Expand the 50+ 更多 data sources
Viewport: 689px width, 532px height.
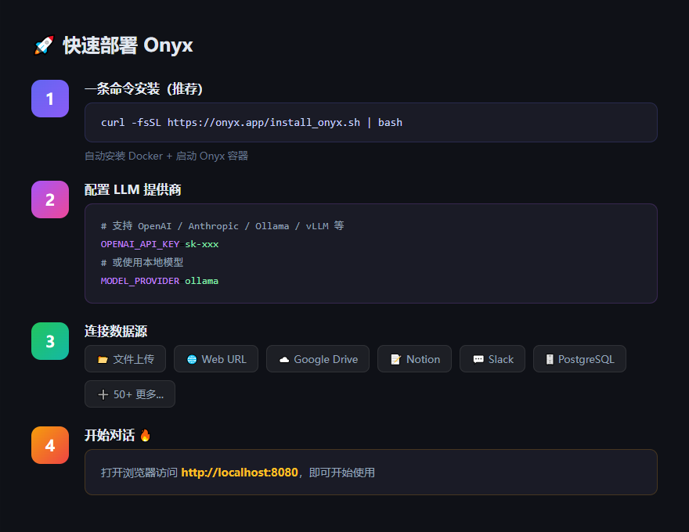point(130,394)
